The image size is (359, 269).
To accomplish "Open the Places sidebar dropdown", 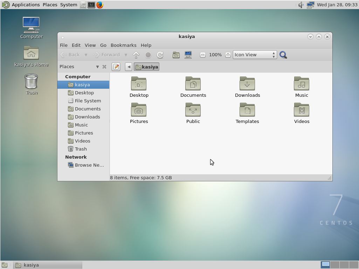I will coord(97,66).
